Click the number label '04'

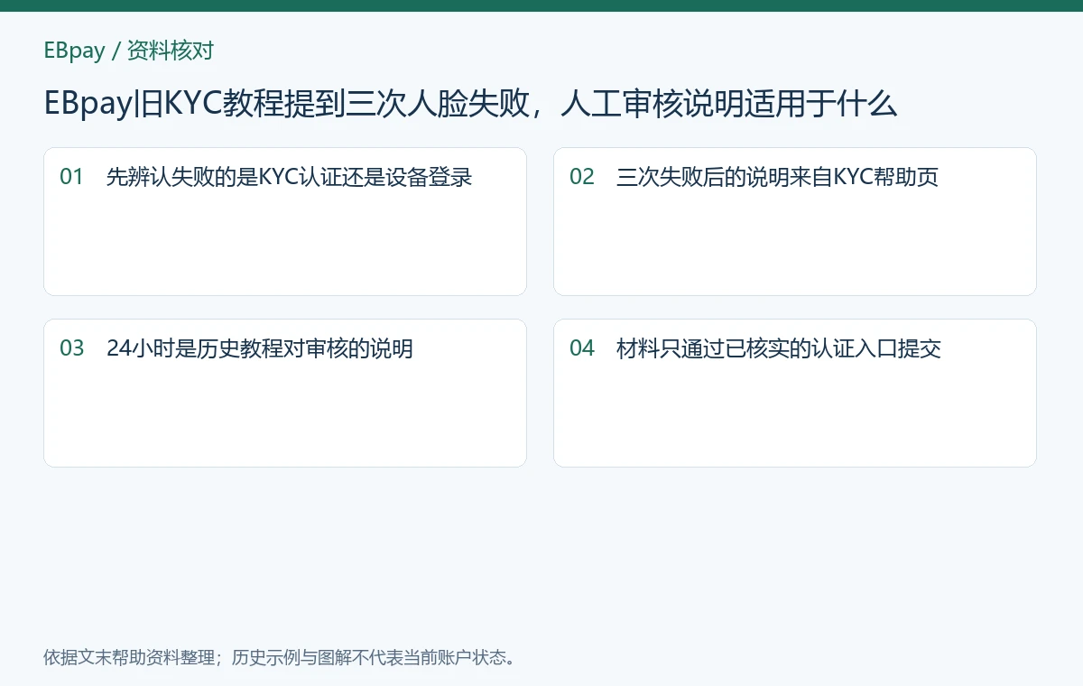(582, 348)
